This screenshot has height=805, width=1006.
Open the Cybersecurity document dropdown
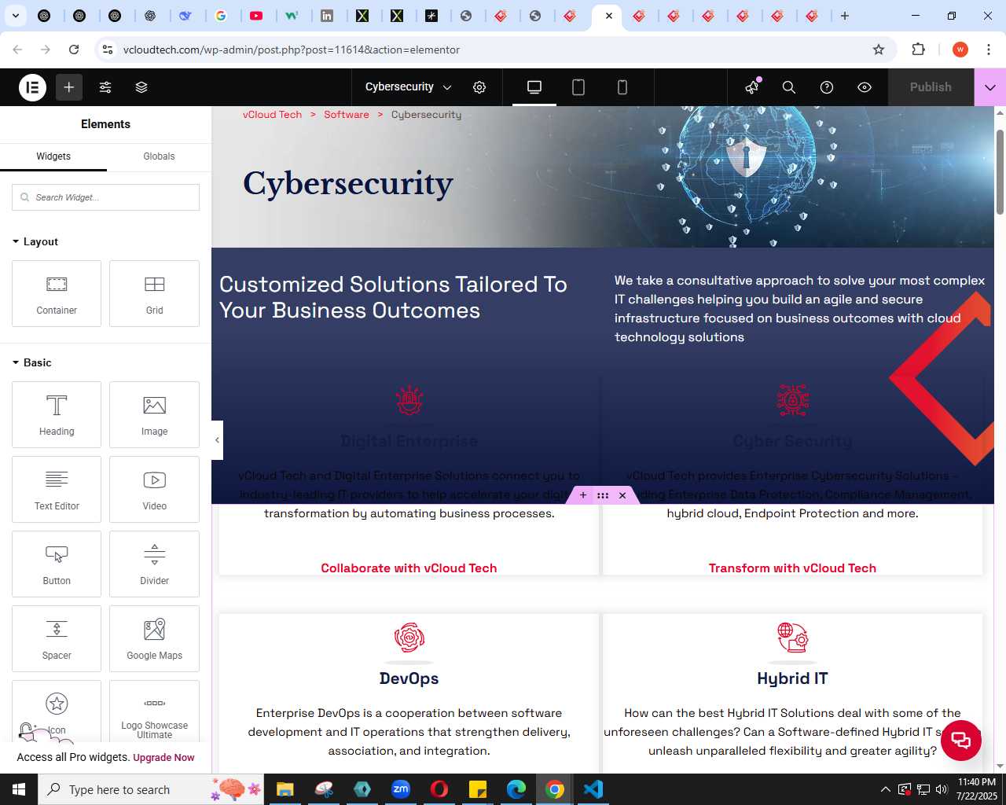click(x=409, y=87)
